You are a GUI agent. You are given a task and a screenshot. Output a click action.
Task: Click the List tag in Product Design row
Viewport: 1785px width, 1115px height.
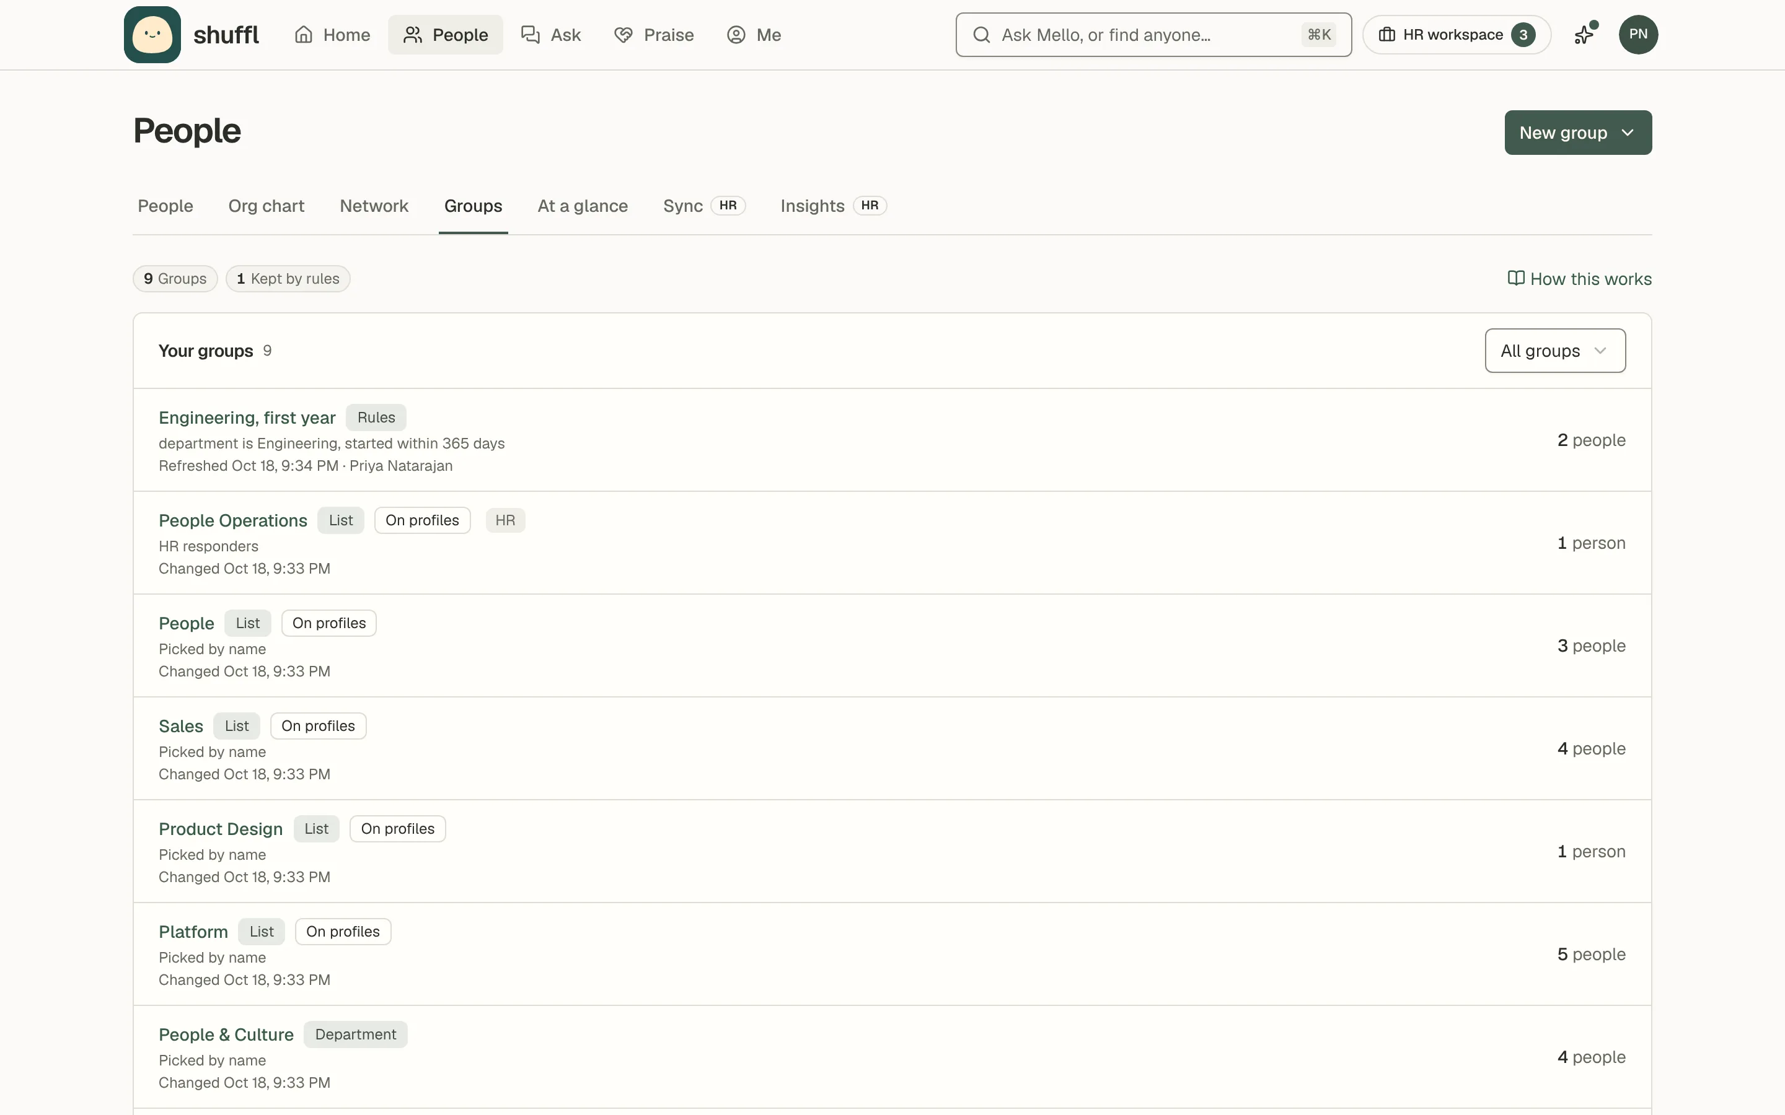click(317, 829)
